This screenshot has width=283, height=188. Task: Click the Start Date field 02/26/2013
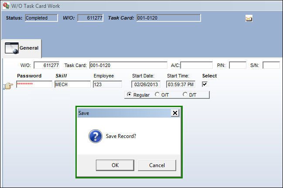146,84
